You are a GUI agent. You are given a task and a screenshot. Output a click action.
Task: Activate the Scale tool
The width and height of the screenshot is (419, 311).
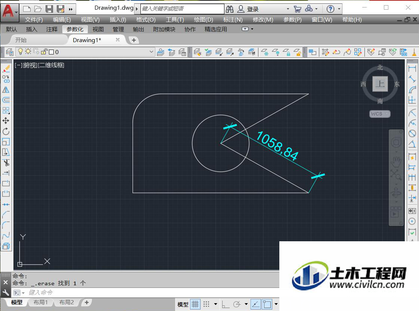tap(6, 142)
